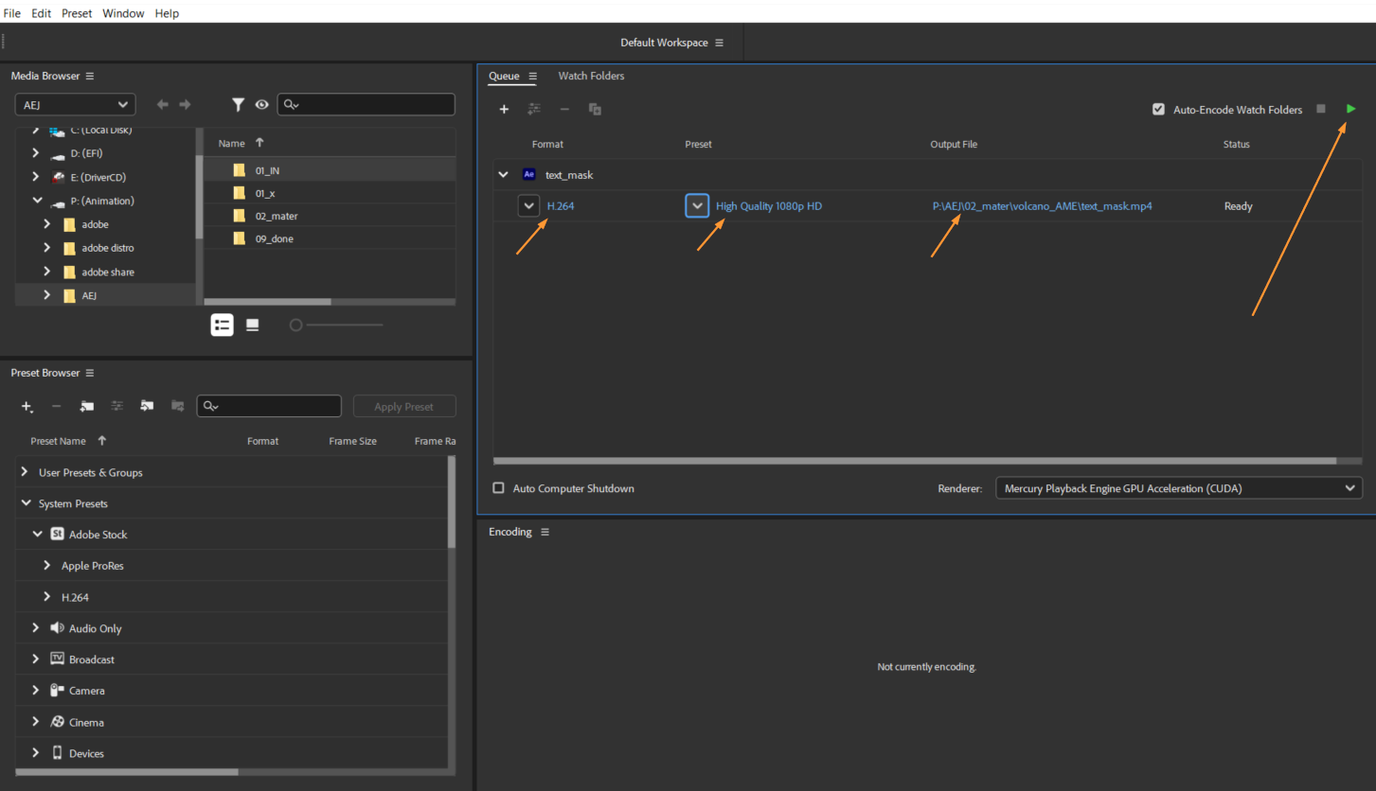This screenshot has height=791, width=1376.
Task: Click the filter funnel icon in Media Browser
Action: point(239,105)
